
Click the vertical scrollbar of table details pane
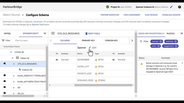pos(136,62)
